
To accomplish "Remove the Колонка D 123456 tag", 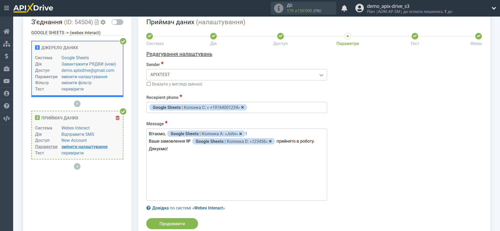I will pyautogui.click(x=270, y=141).
